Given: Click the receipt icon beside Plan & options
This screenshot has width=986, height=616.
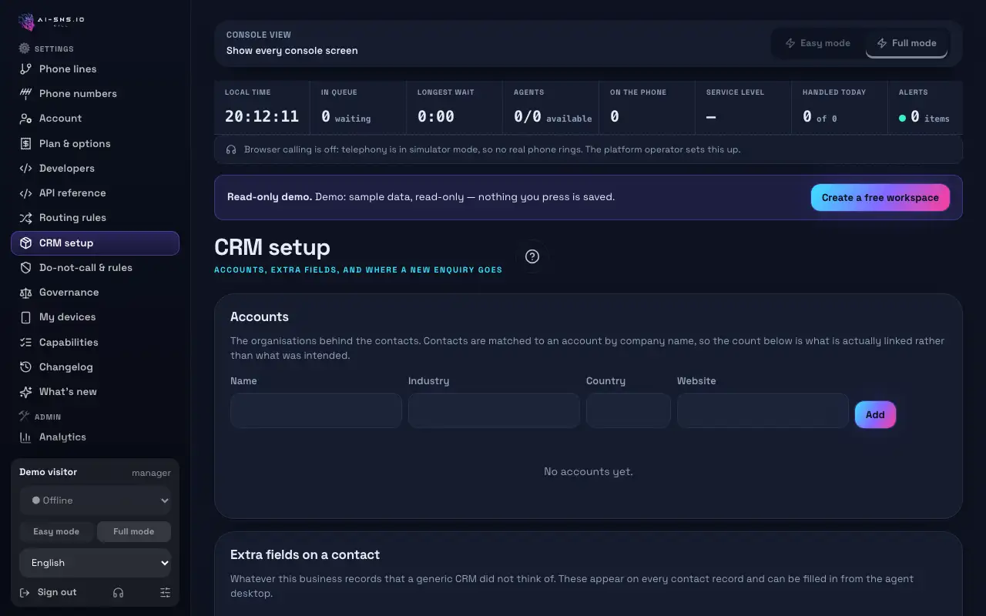Looking at the screenshot, I should coord(25,144).
